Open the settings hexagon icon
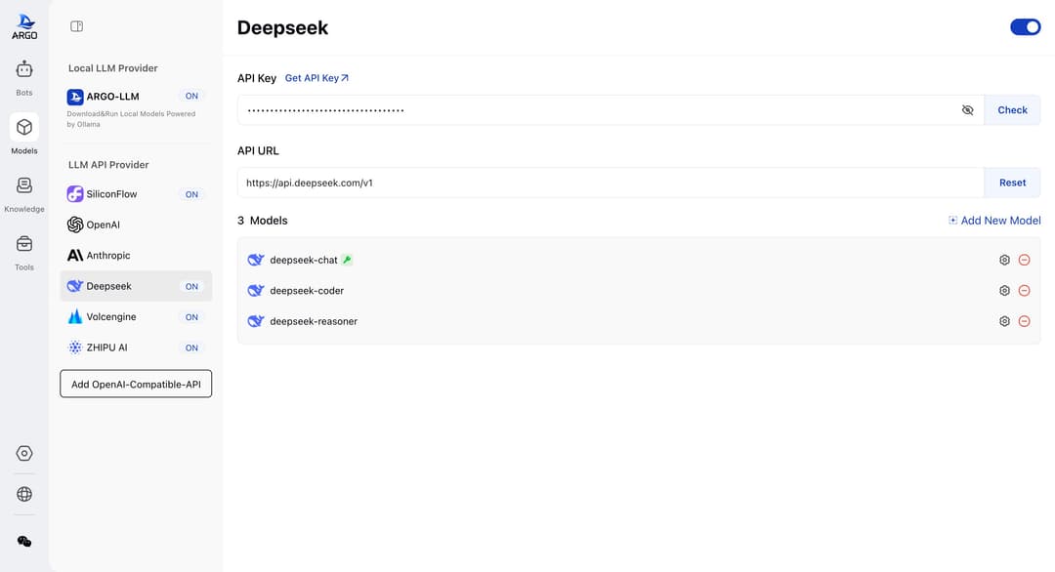Viewport: 1055px width, 572px height. point(24,454)
